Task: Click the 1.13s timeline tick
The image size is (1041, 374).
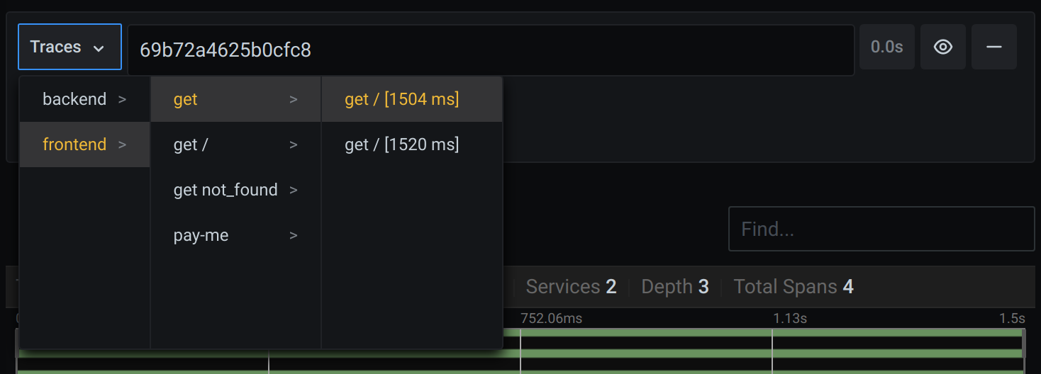Action: click(x=789, y=318)
